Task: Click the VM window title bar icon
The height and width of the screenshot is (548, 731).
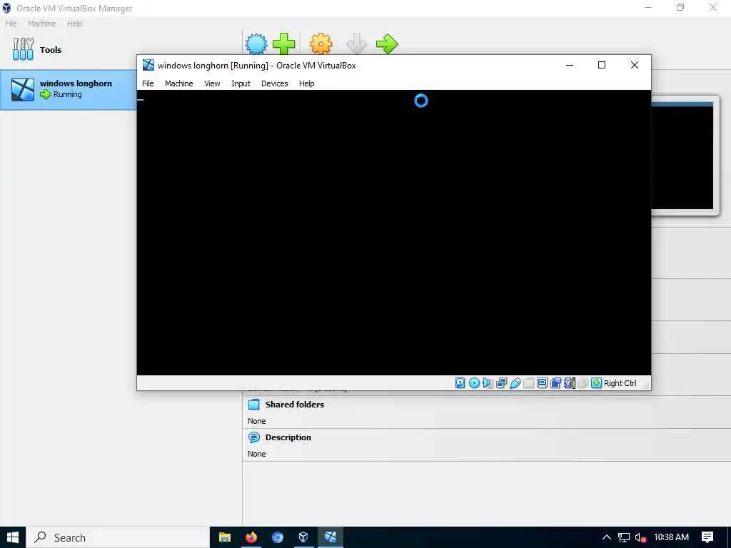Action: (x=148, y=65)
